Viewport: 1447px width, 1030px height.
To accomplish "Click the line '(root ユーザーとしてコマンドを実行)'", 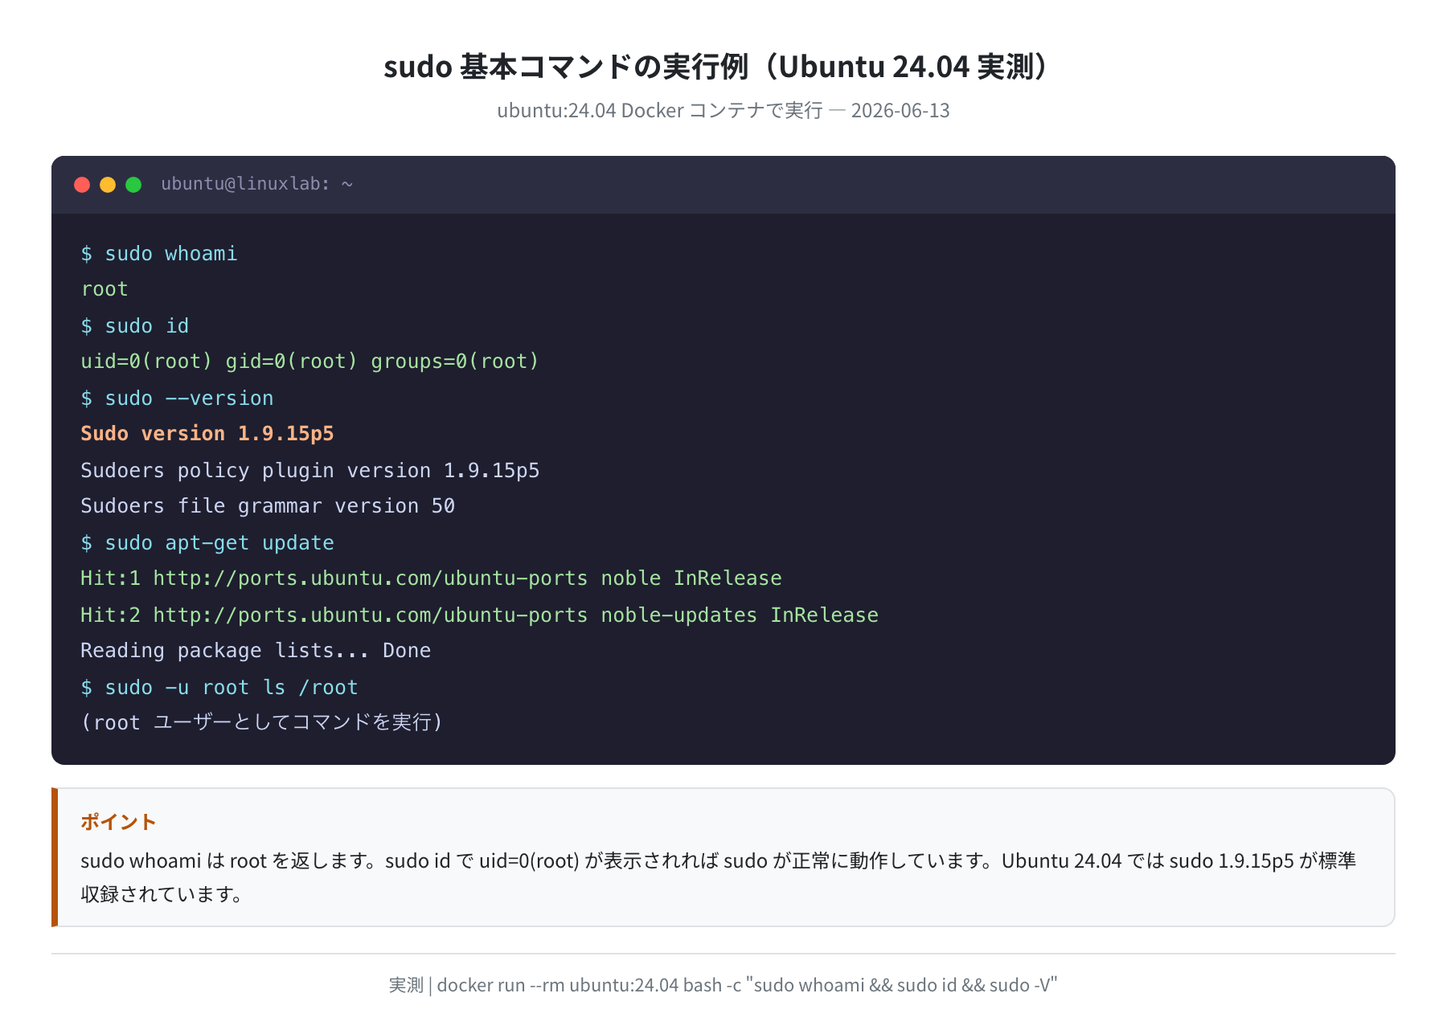I will point(262,723).
